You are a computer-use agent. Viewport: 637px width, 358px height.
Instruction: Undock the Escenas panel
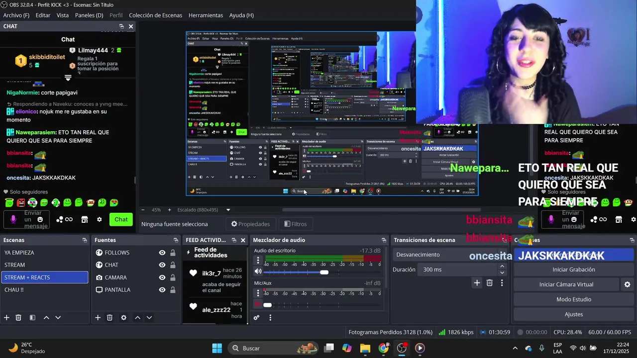85,240
